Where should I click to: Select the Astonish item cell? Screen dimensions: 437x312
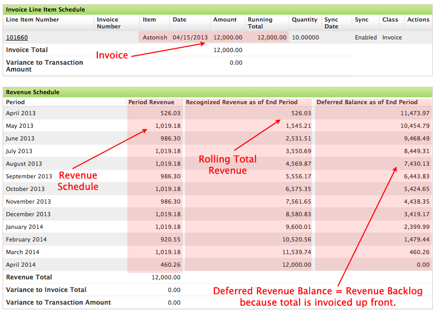(155, 37)
